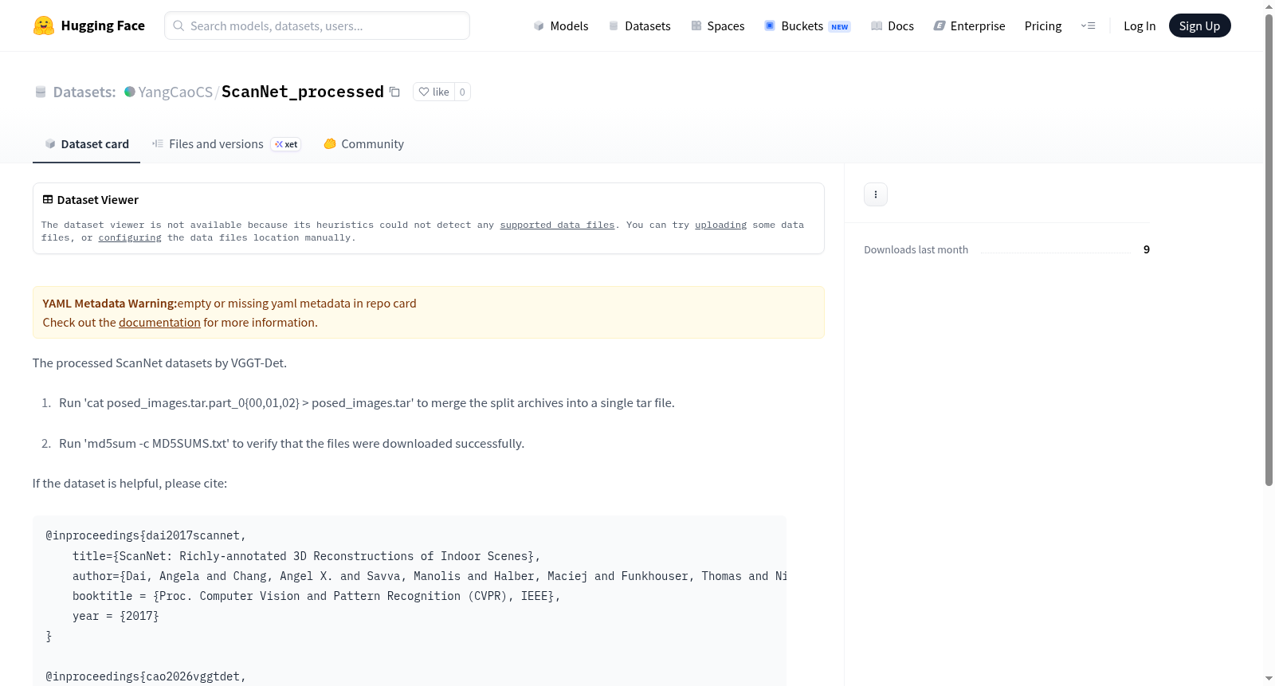Like the dataset with heart button

(x=434, y=92)
